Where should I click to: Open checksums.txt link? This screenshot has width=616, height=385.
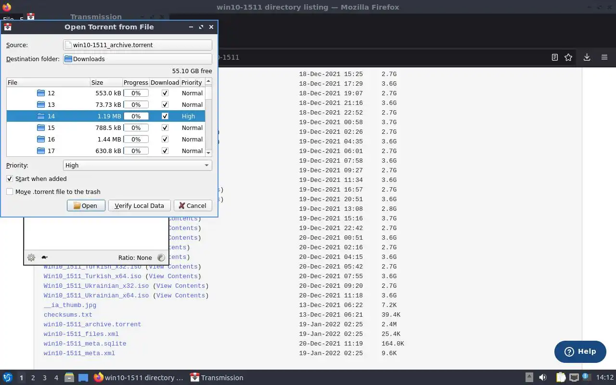(68, 315)
